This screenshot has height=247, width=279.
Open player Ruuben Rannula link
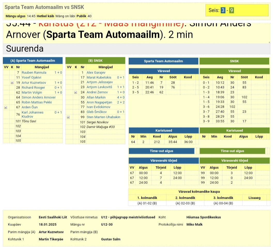click(x=34, y=72)
